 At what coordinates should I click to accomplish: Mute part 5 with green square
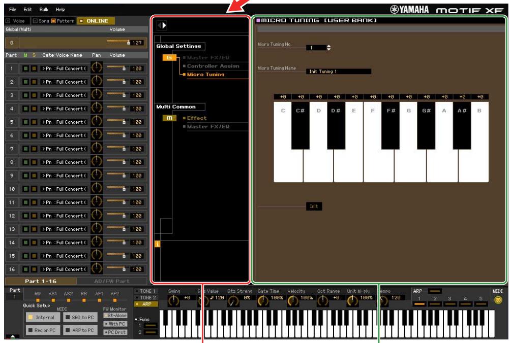(25, 122)
